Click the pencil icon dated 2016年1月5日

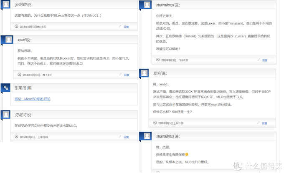click(259, 123)
